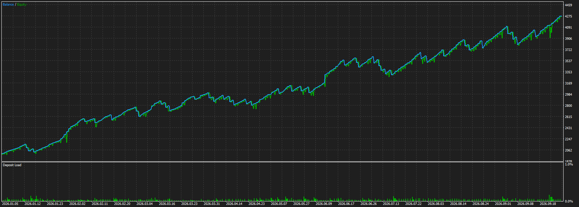
Task: Click the 2026.08.03 date label
Action: pos(436,204)
